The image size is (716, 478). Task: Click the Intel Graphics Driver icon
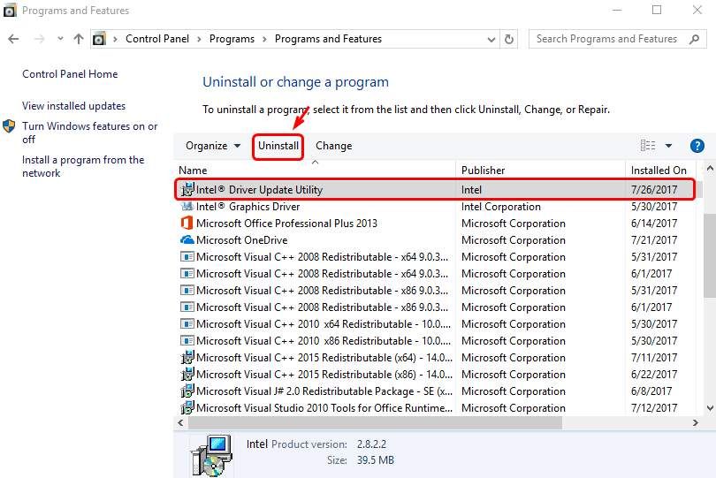click(187, 207)
